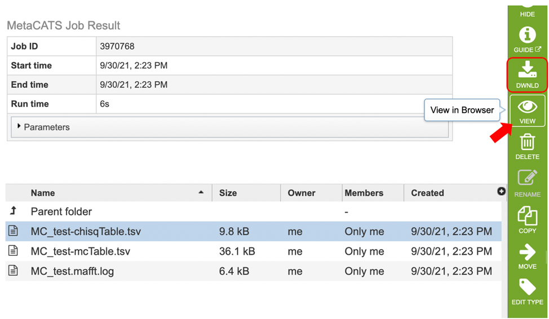This screenshot has height=319, width=549.
Task: Click the Owner column header
Action: (x=301, y=193)
